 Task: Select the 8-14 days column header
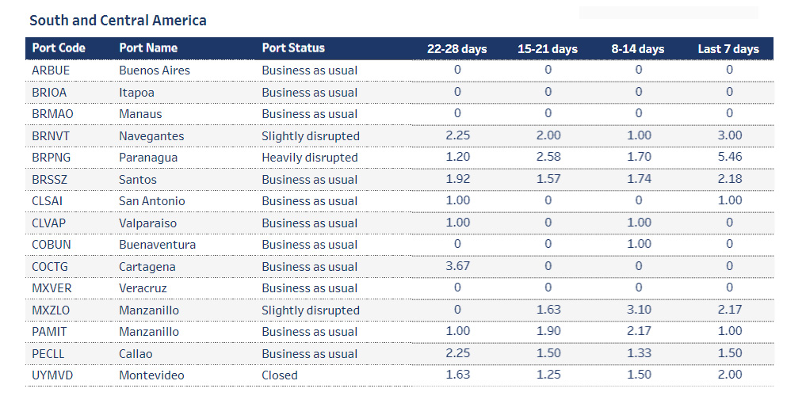[x=638, y=49]
